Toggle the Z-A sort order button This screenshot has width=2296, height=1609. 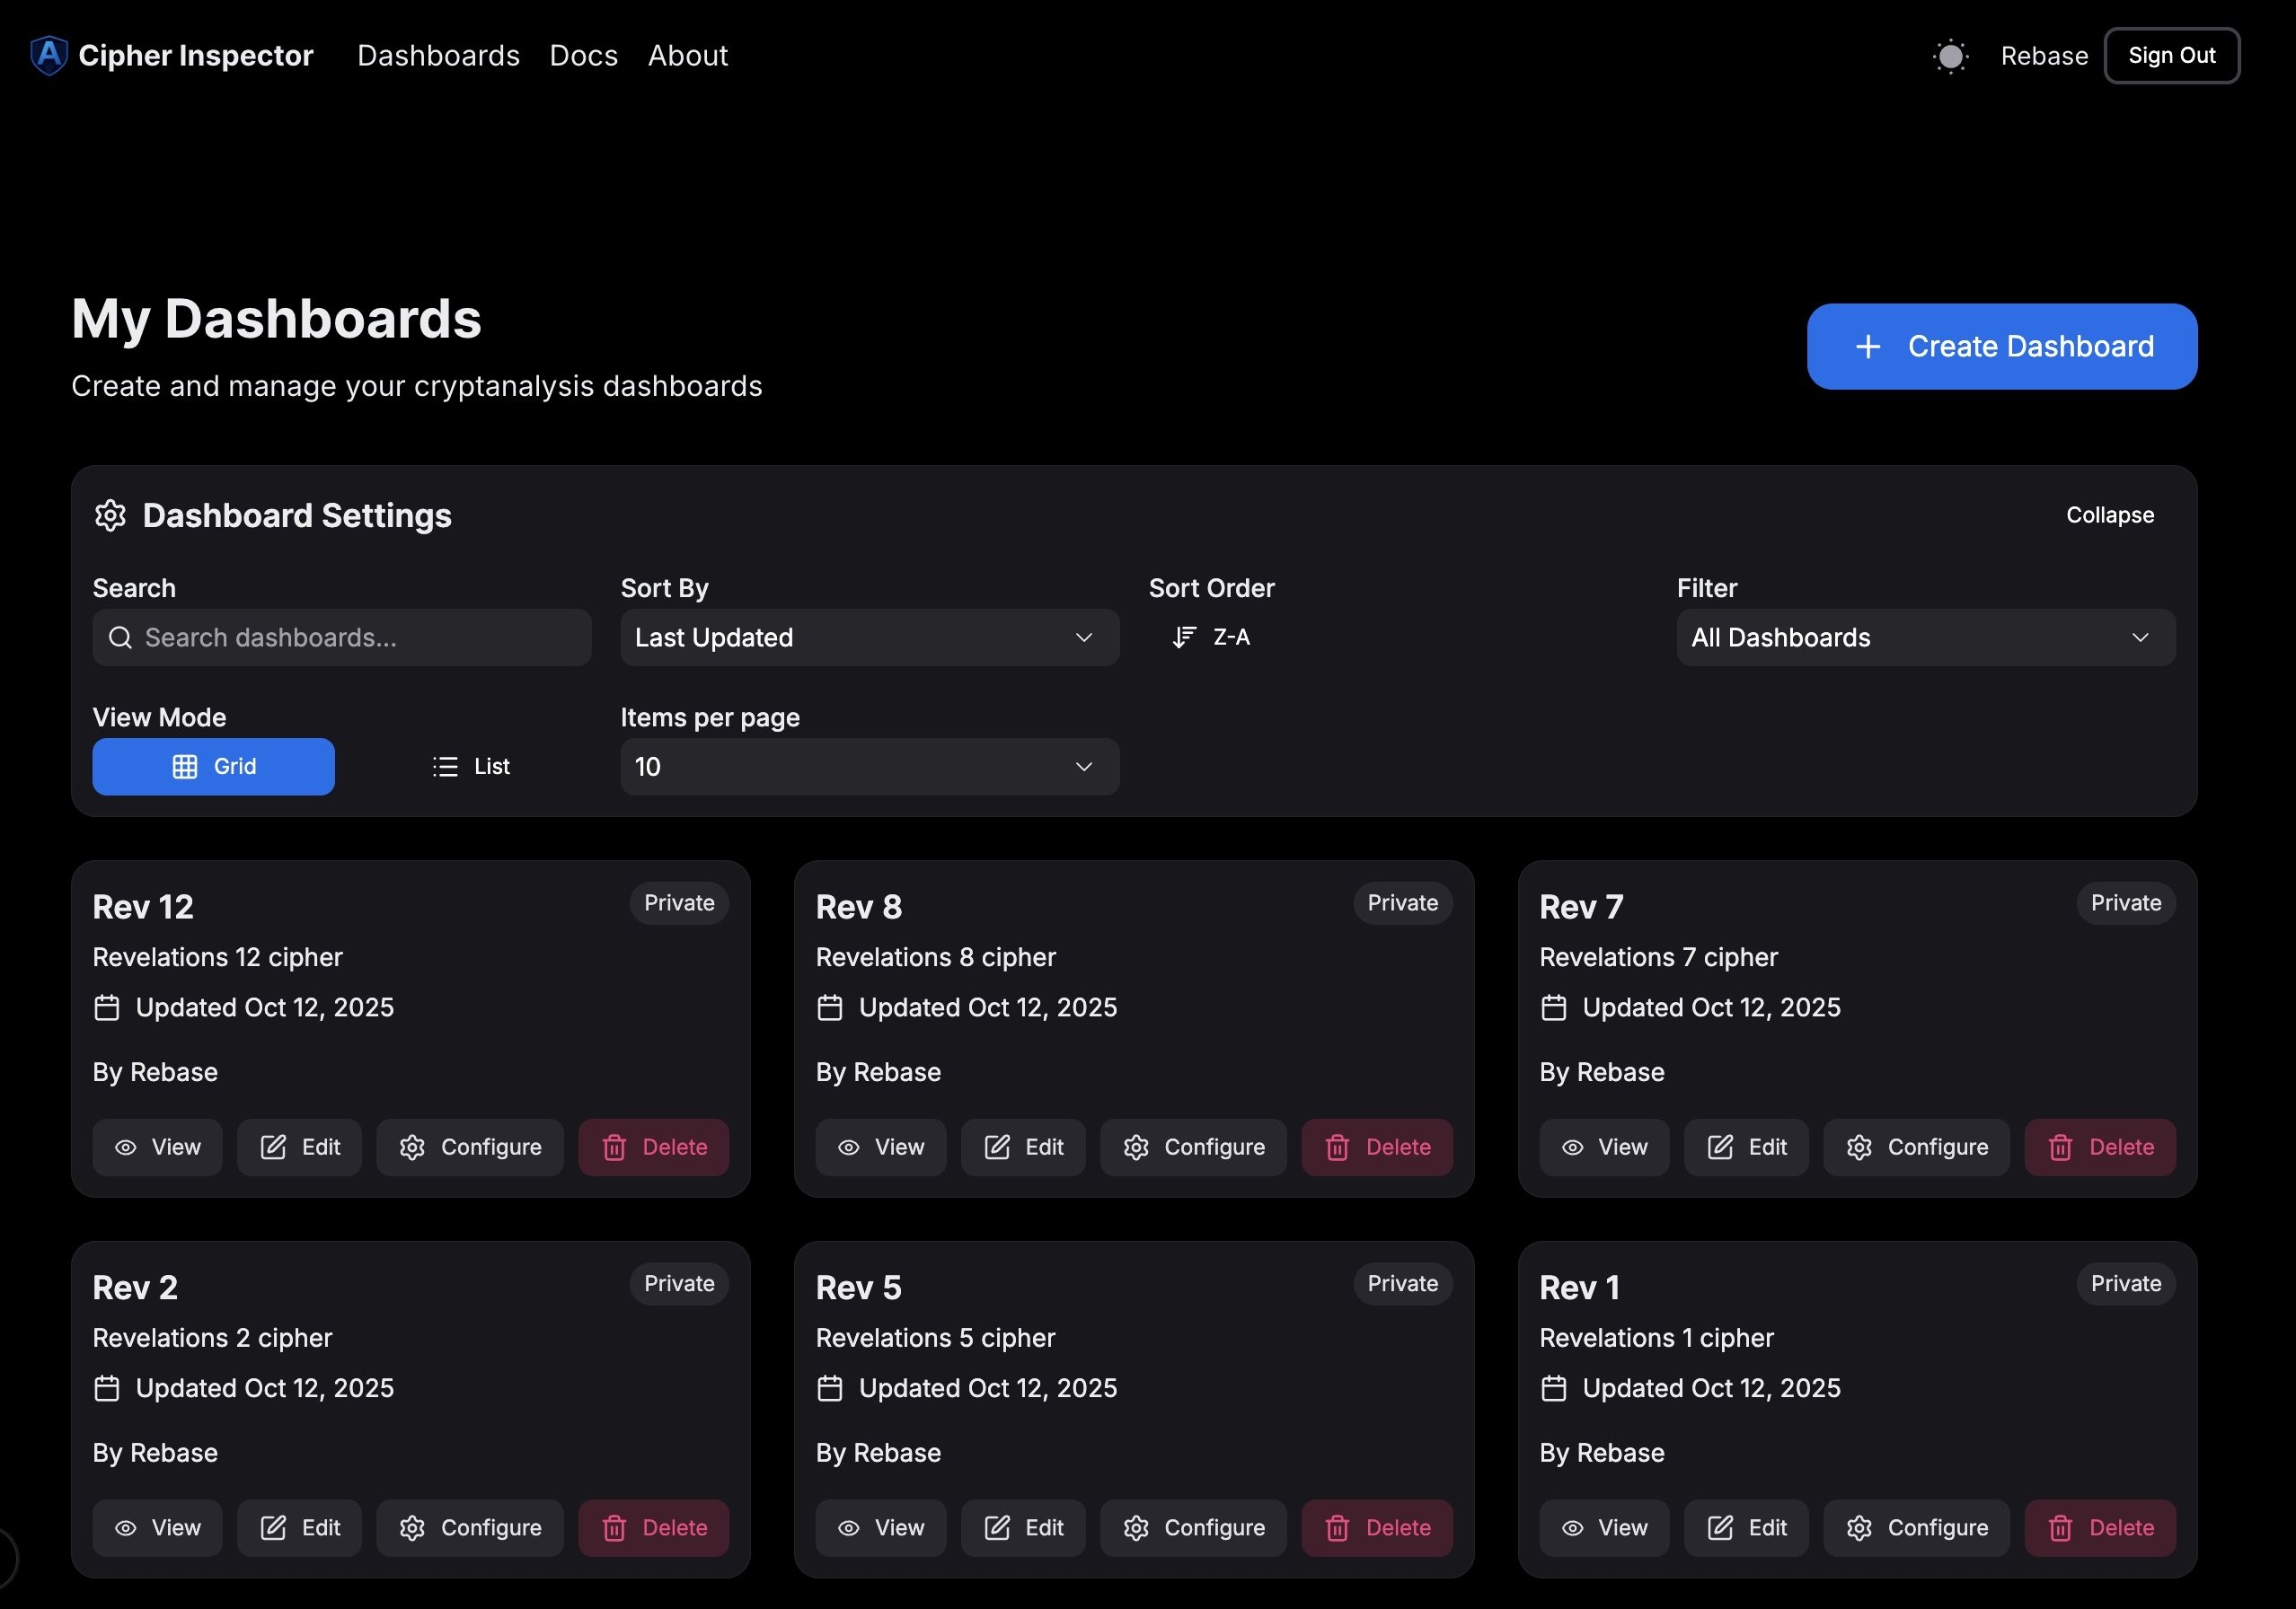pos(1211,637)
